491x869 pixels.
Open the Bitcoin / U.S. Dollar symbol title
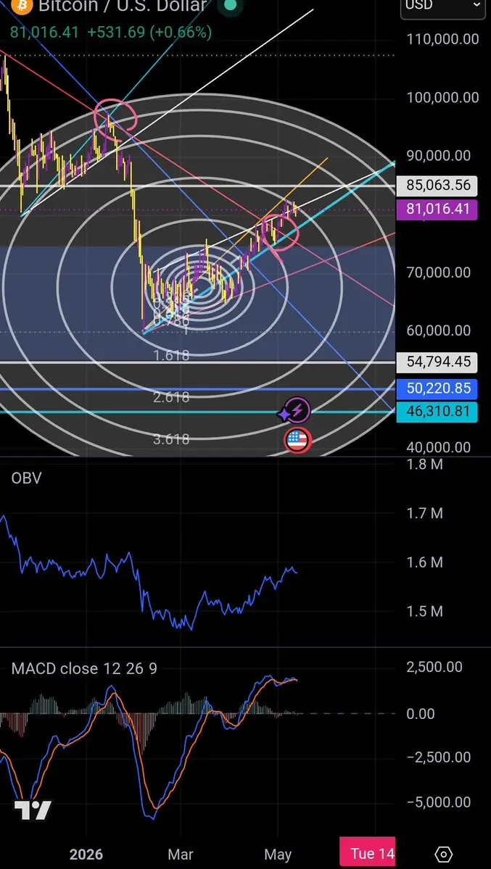click(x=122, y=7)
